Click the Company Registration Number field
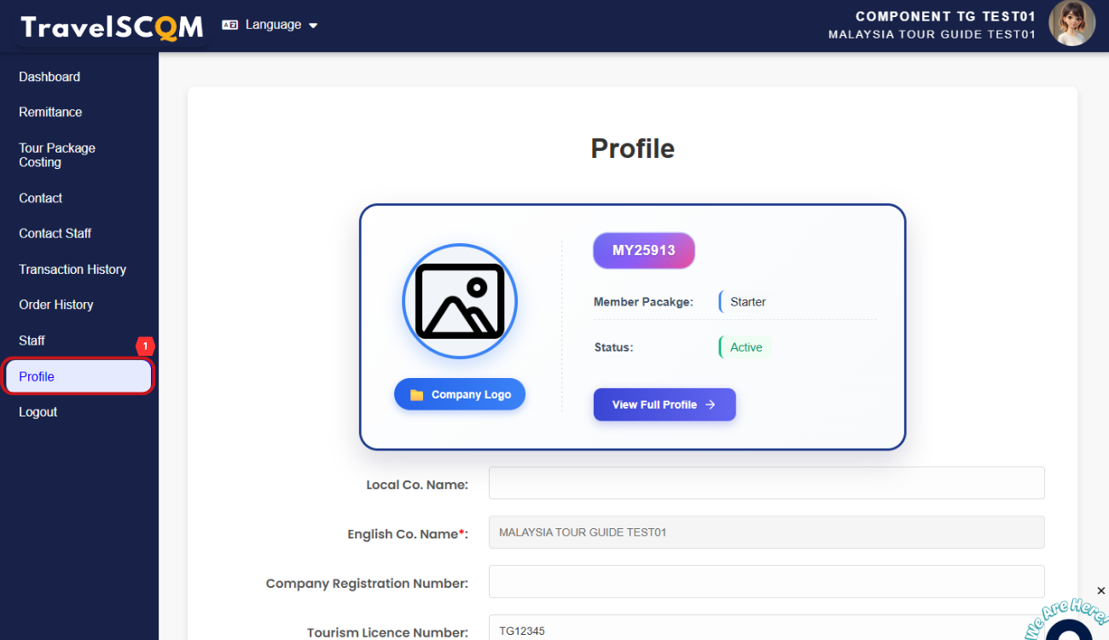 766,582
